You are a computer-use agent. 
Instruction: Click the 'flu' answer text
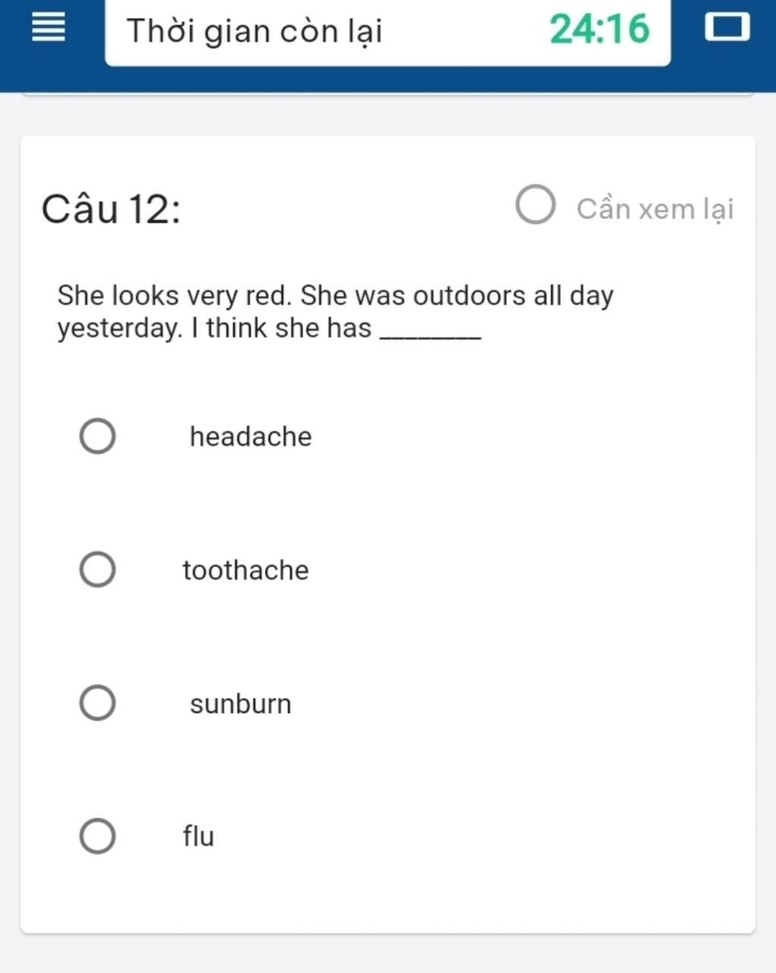point(199,837)
